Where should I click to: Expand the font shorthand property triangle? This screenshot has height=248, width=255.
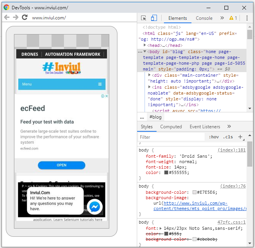(161, 228)
